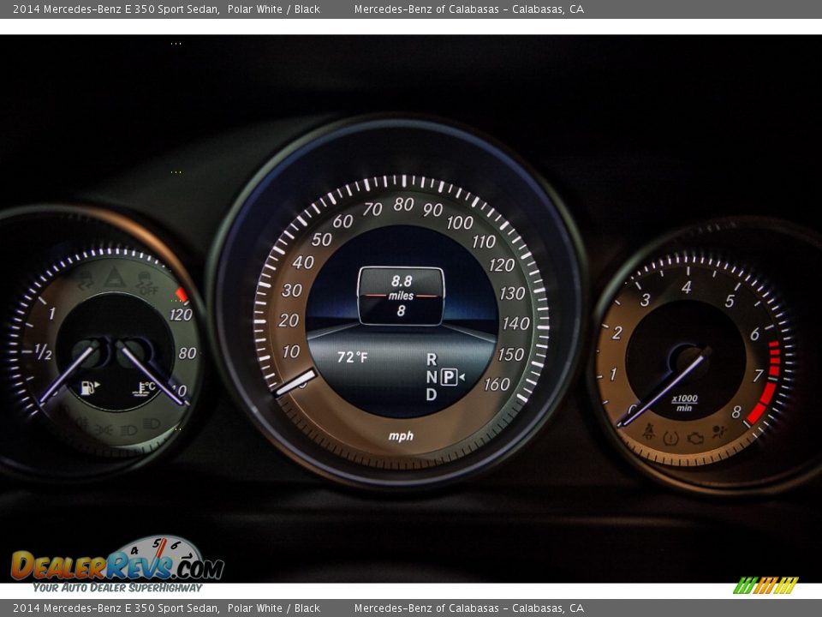Image resolution: width=822 pixels, height=617 pixels.
Task: Click the arrow next to P
Action: click(x=461, y=375)
